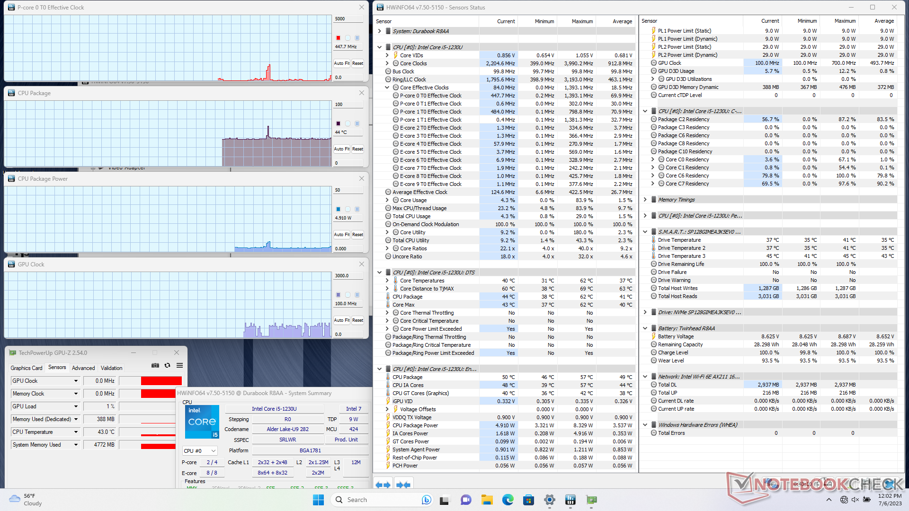Open Task View in taskbar
Screen dimensions: 909x511
444,500
